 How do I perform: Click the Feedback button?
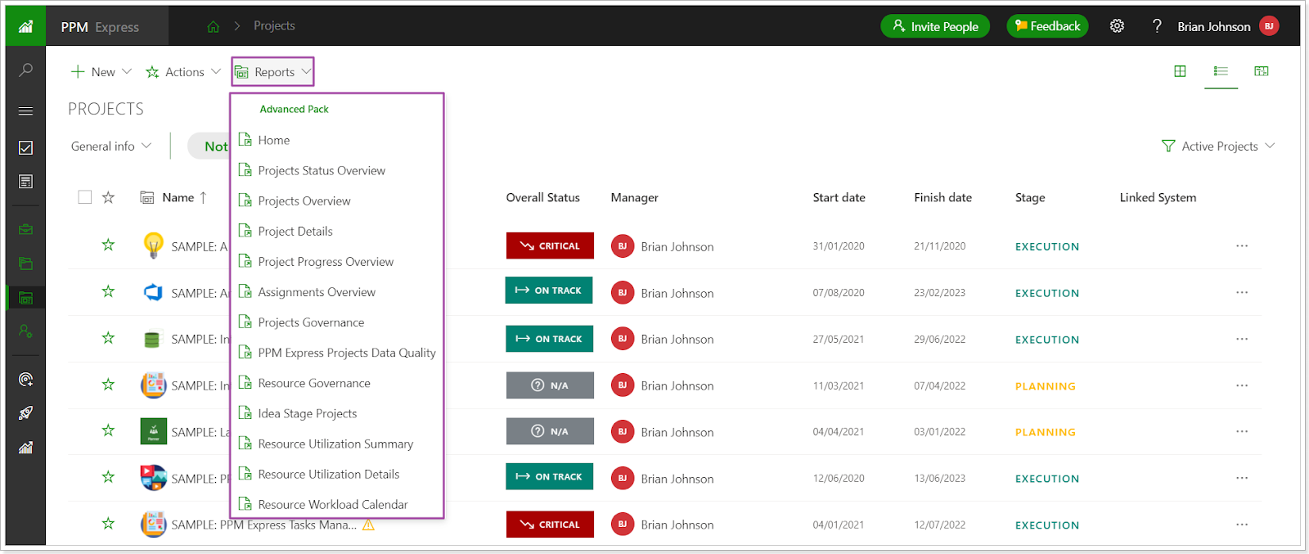pos(1047,26)
